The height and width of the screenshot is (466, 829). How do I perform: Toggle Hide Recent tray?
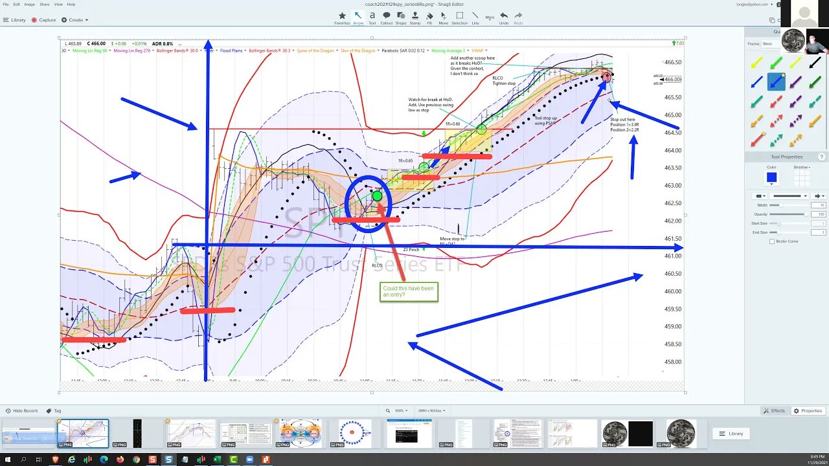[x=21, y=411]
